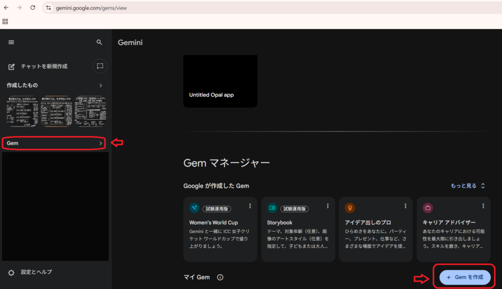
Task: Open the Untitled Opal app card
Action: 220,81
